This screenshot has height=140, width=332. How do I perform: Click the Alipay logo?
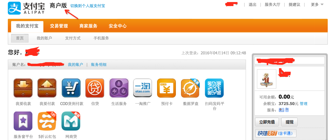(x=26, y=8)
